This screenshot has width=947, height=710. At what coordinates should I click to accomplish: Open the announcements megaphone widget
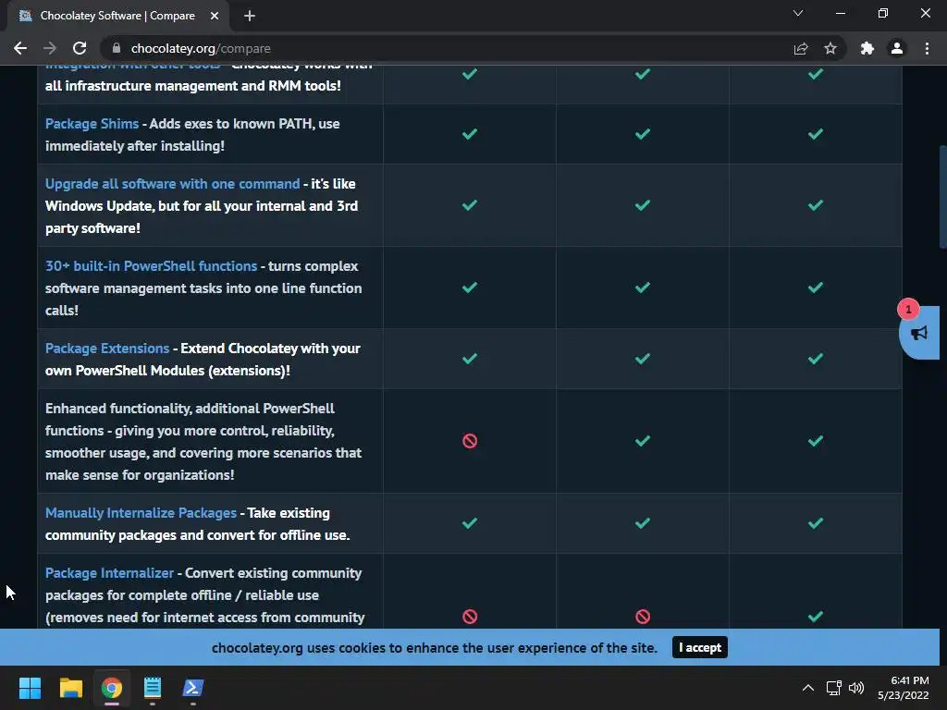pyautogui.click(x=918, y=333)
